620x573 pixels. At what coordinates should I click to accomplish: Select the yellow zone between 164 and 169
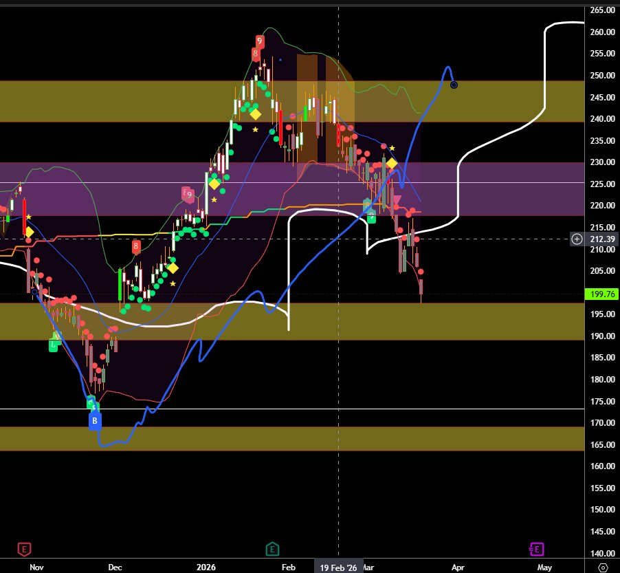292,438
